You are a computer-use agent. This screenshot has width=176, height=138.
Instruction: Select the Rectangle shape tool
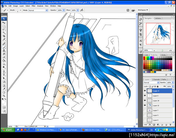click(x=4, y=82)
